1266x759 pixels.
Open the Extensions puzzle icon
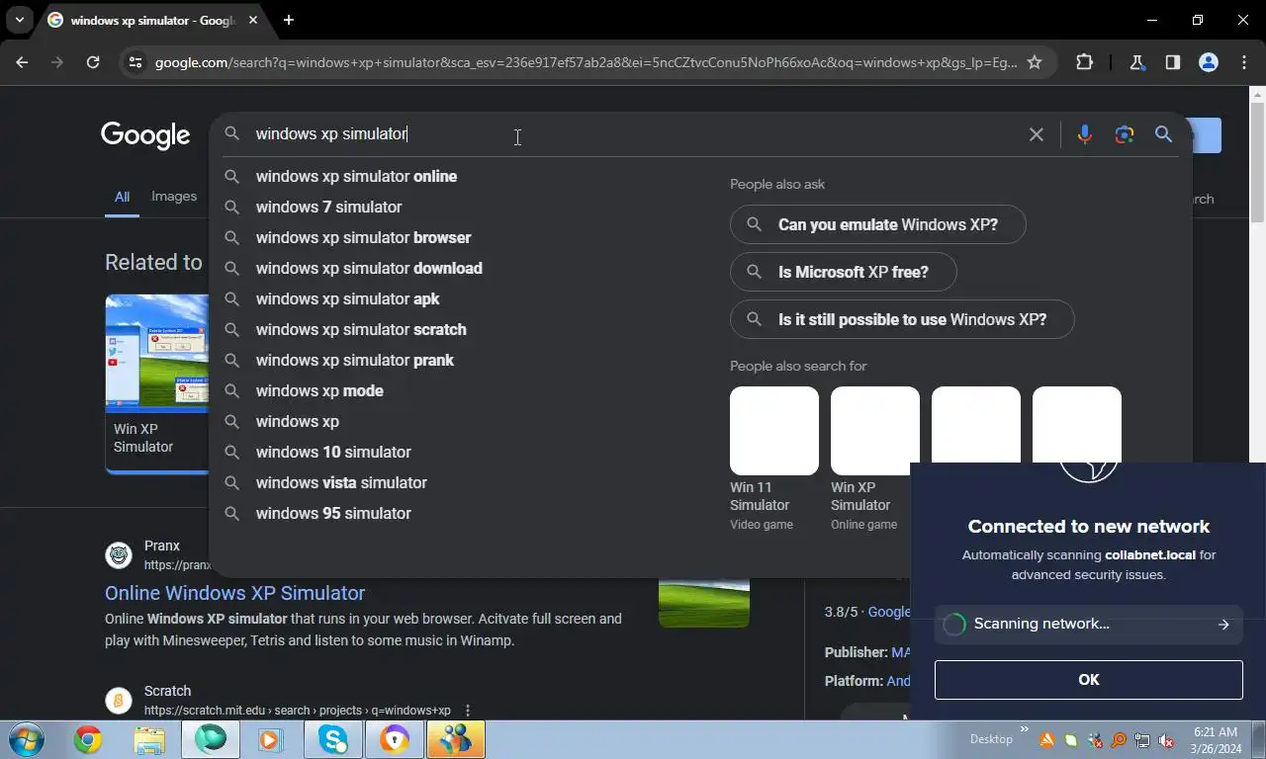point(1084,62)
